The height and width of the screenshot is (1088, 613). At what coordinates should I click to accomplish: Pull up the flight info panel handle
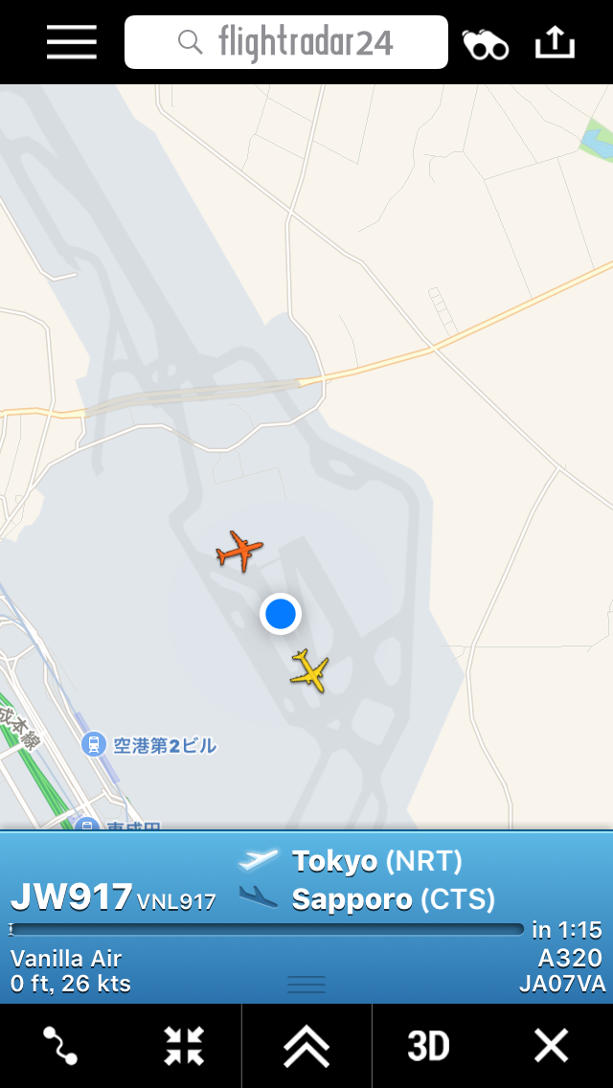pos(306,984)
